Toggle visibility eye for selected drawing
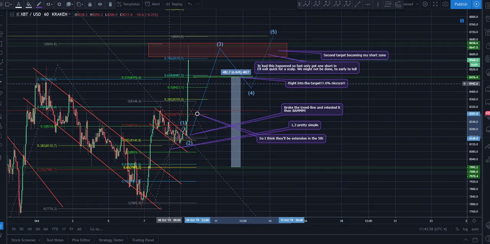 click(100, 4)
